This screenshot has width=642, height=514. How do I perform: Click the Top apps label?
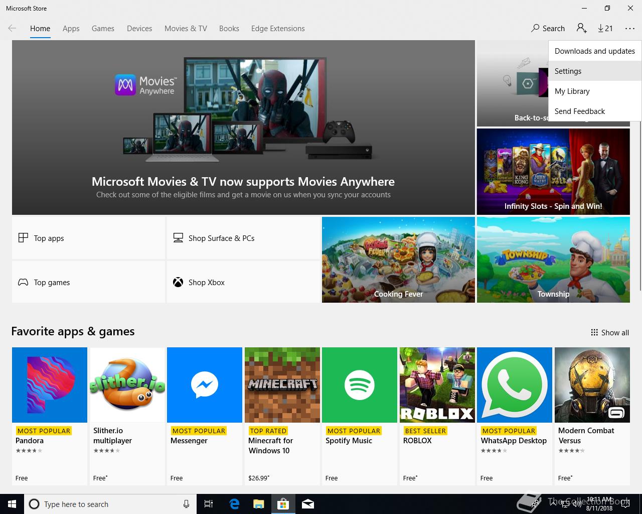click(49, 238)
